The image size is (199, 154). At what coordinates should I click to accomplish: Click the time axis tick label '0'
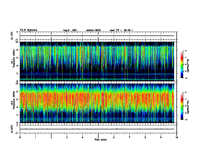pyautogui.click(x=20, y=137)
